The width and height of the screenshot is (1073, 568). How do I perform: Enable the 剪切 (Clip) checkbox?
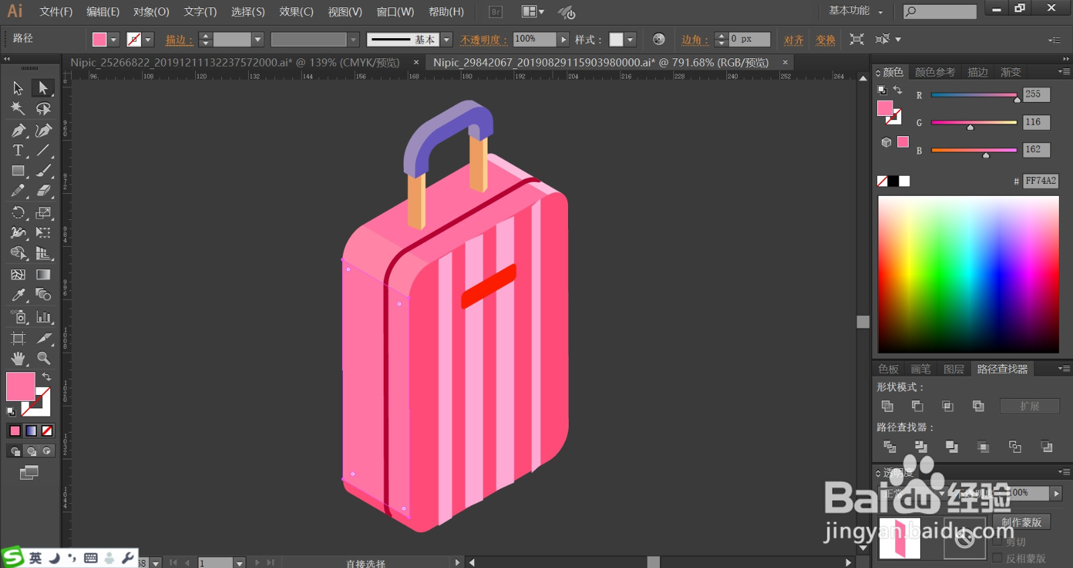click(997, 542)
